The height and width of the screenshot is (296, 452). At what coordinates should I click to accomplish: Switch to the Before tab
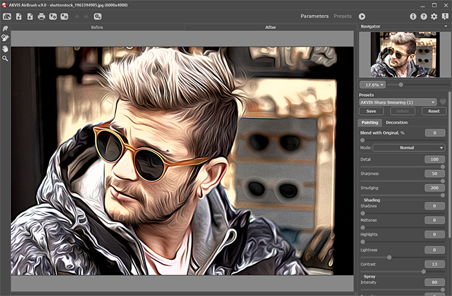[98, 28]
